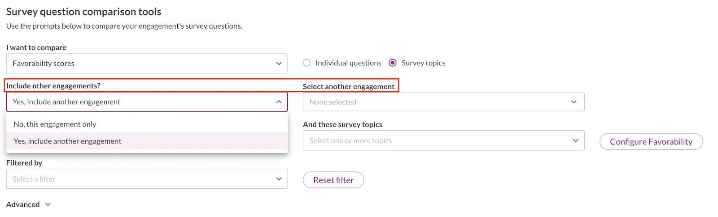The width and height of the screenshot is (718, 217).
Task: Click the Configure Favorability button
Action: click(x=651, y=141)
